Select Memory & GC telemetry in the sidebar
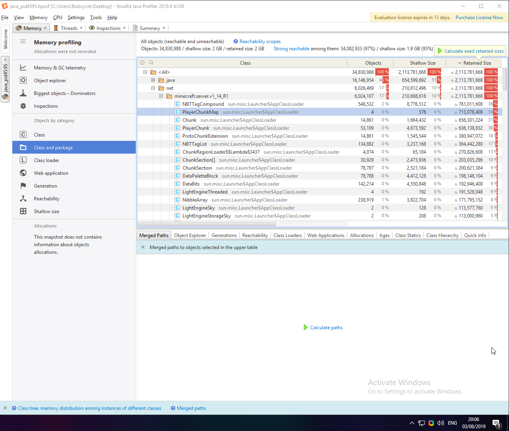The height and width of the screenshot is (431, 509). 60,67
